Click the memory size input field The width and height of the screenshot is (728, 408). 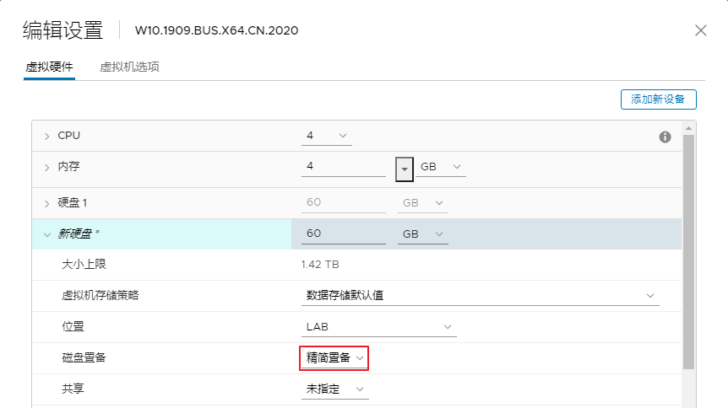tap(344, 166)
